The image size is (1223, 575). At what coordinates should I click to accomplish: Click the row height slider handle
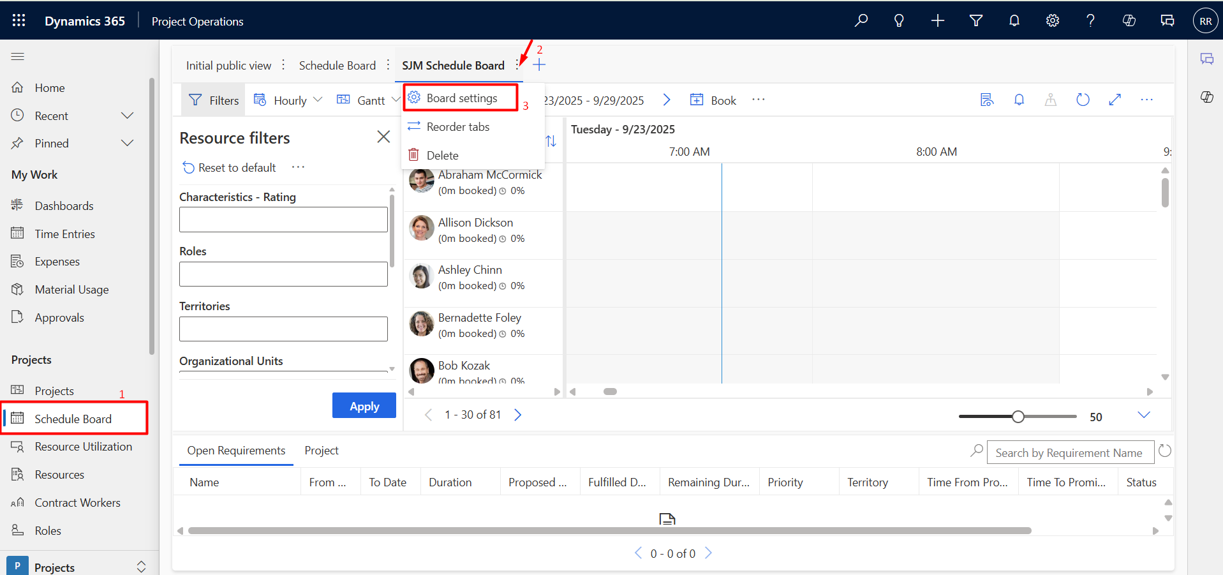[x=1018, y=417]
